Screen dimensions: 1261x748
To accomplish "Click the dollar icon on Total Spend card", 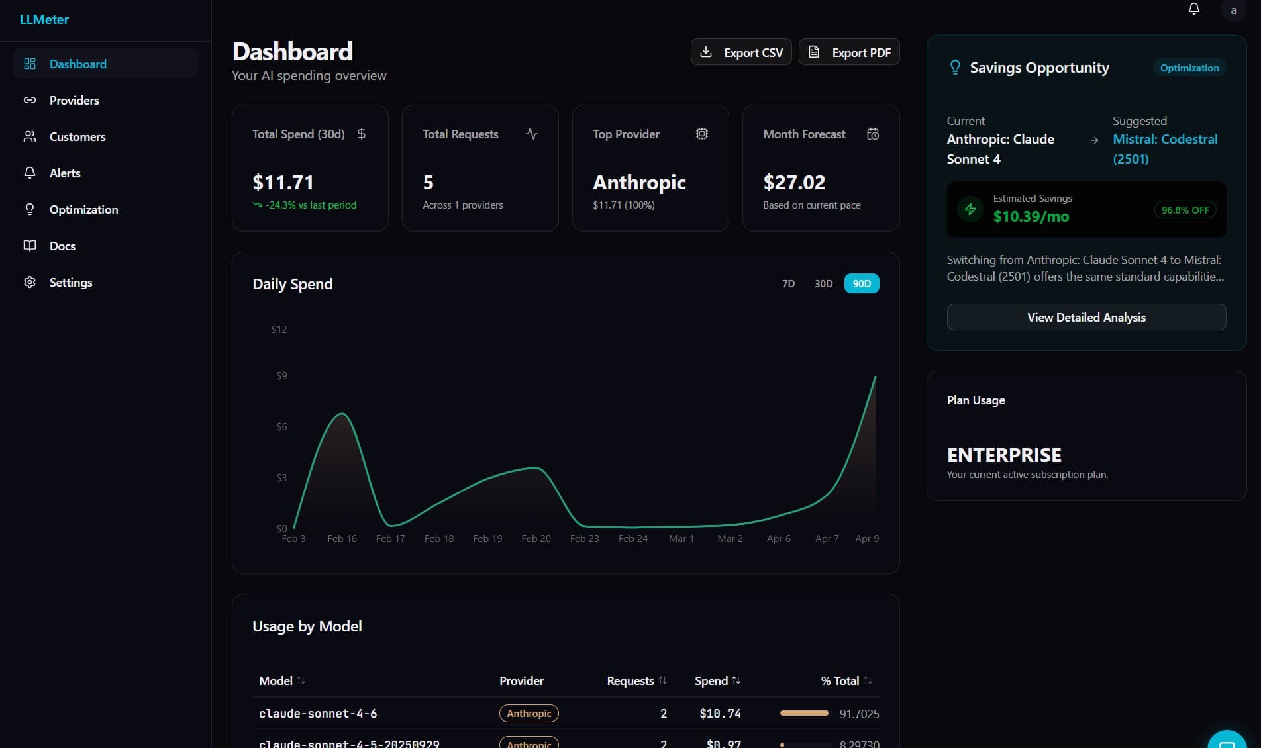I will 362,134.
